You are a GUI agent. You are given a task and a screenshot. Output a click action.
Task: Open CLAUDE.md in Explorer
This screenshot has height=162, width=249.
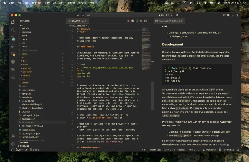(x=41, y=101)
